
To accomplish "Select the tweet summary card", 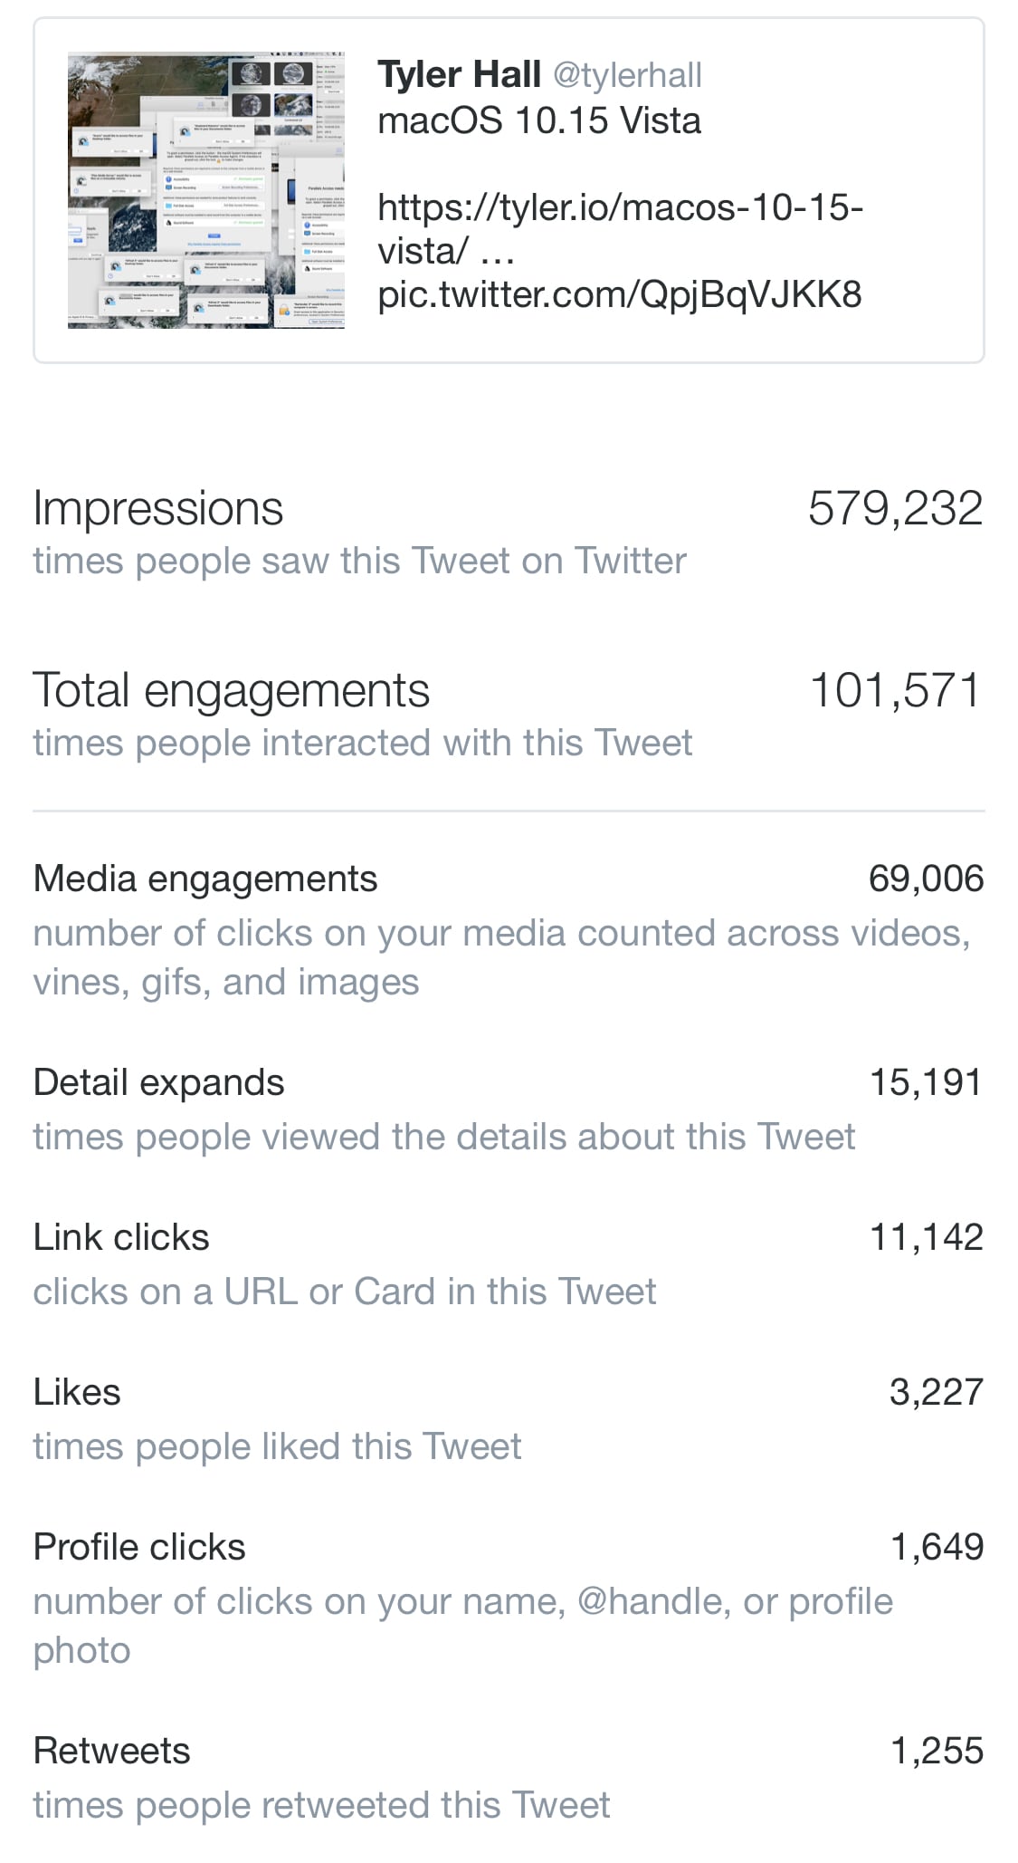I will (507, 193).
